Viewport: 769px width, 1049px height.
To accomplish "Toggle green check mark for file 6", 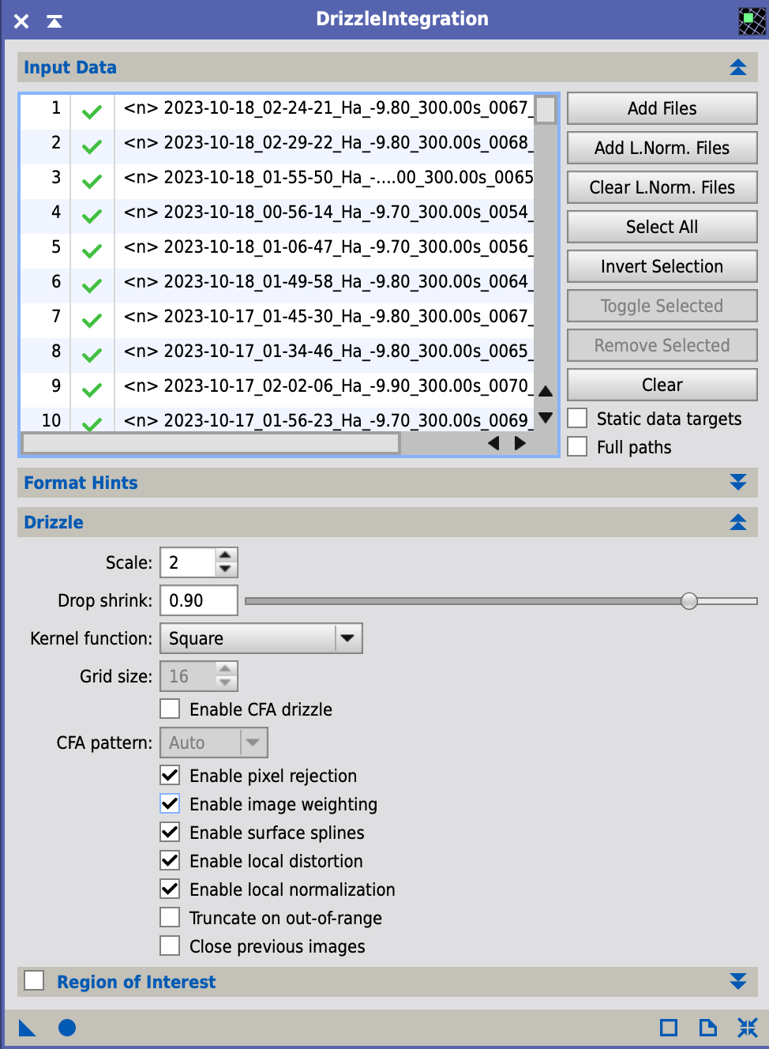I will tap(92, 286).
